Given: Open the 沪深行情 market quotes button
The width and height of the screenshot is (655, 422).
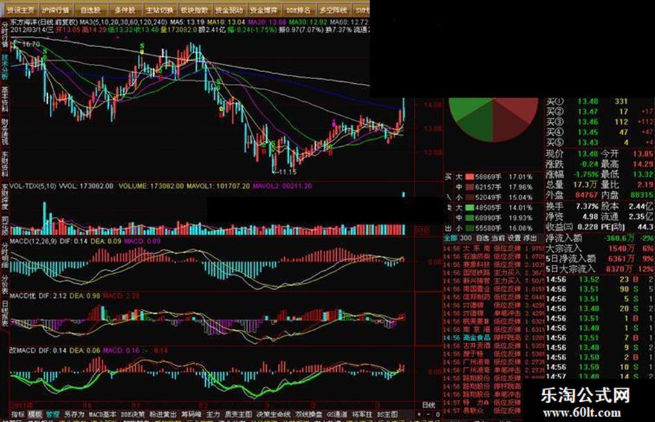Looking at the screenshot, I should [x=55, y=9].
